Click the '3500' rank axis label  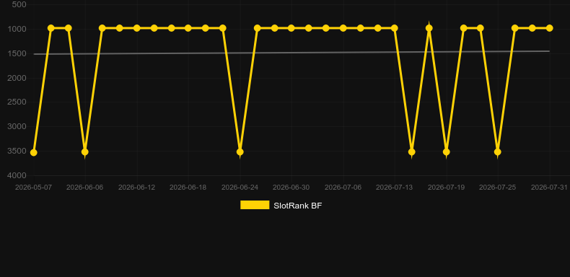17,151
